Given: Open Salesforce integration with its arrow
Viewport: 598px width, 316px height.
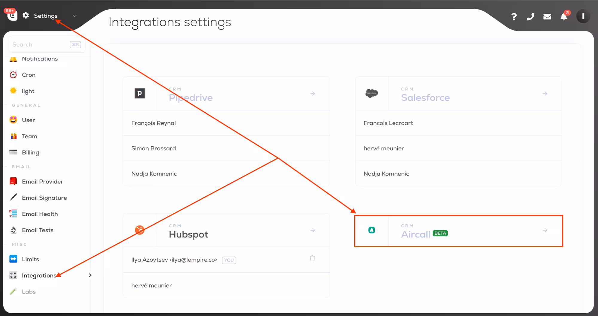Looking at the screenshot, I should [545, 94].
